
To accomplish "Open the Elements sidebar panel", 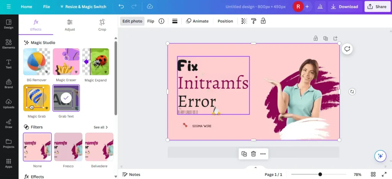I will [x=9, y=44].
